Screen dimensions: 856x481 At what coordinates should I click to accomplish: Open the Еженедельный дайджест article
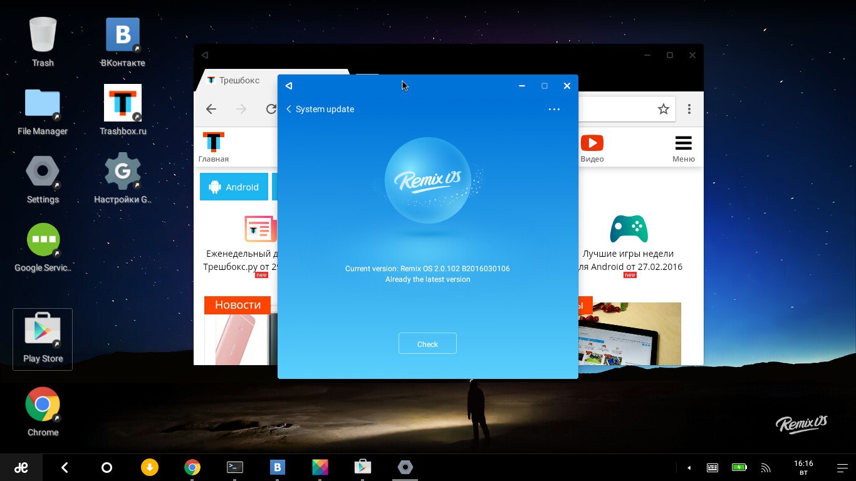[x=241, y=261]
